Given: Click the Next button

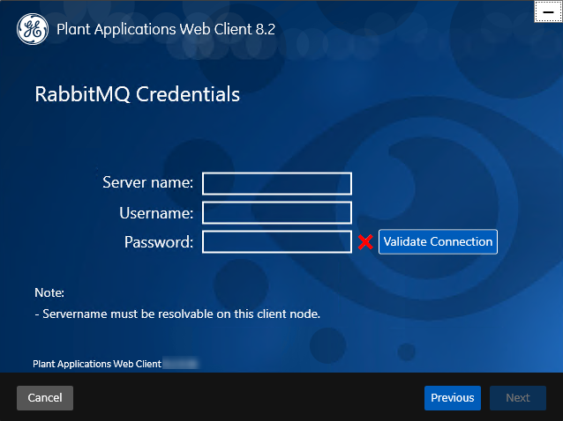Looking at the screenshot, I should [x=518, y=398].
